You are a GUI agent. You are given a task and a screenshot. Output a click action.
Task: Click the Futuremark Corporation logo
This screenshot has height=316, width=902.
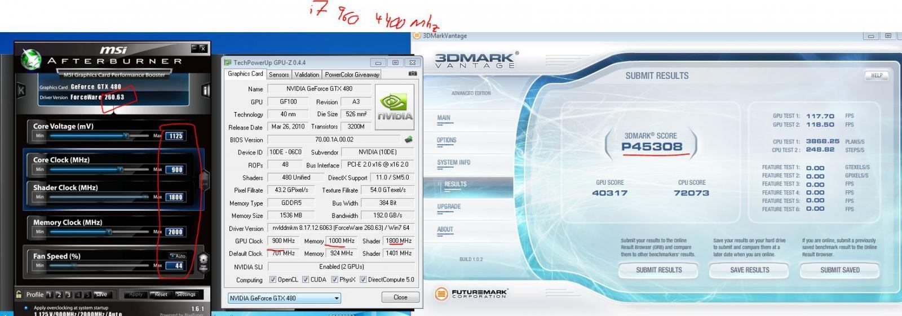471,293
